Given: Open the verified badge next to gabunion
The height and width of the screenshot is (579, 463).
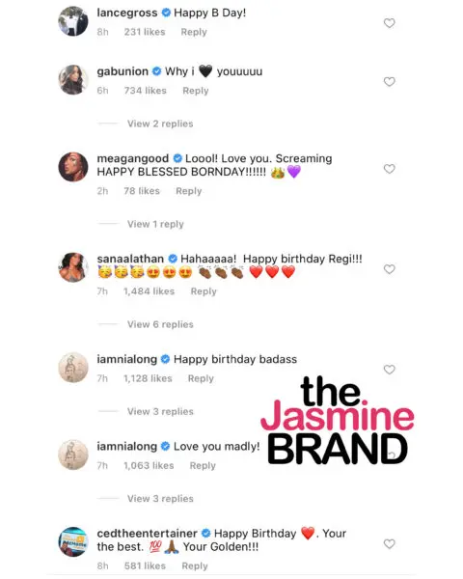Looking at the screenshot, I should [x=156, y=71].
